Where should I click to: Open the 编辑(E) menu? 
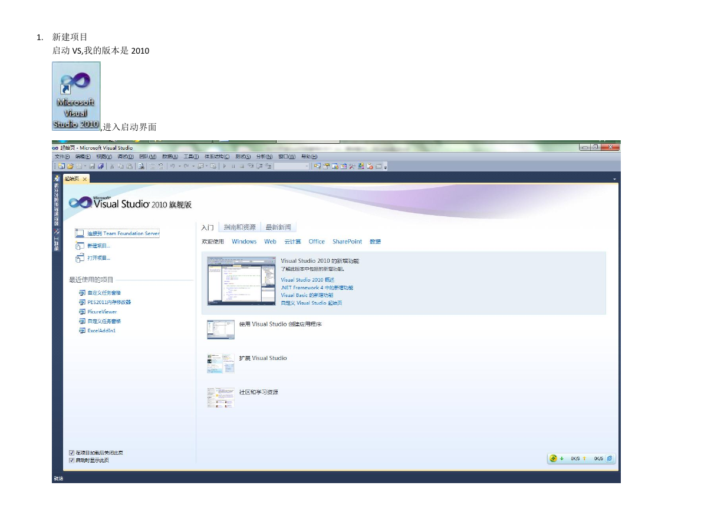[x=83, y=157]
